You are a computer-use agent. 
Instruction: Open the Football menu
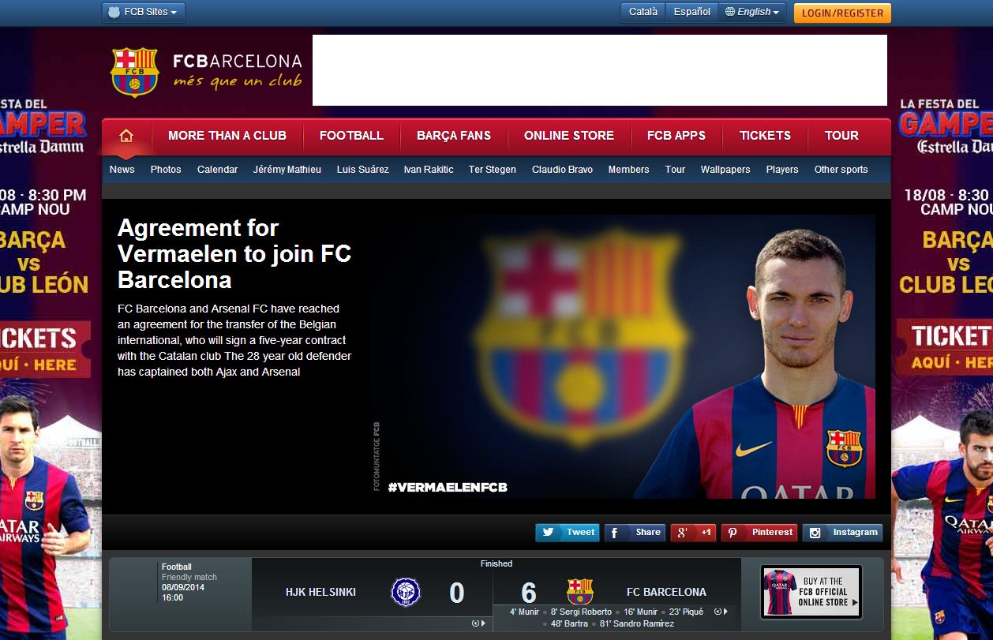[x=351, y=136]
